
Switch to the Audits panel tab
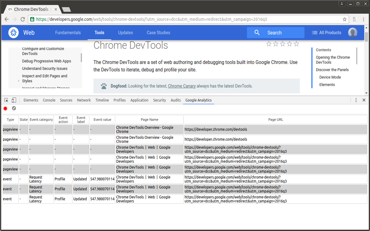[176, 100]
